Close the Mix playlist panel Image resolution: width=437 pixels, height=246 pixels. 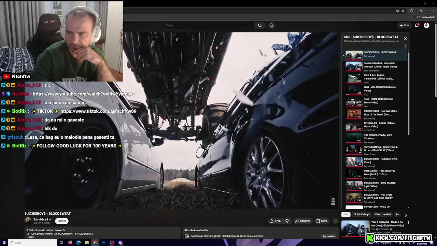tap(405, 39)
